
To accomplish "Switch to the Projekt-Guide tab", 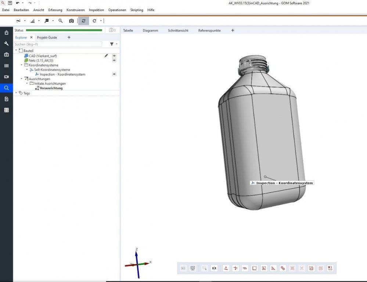I will 47,37.
